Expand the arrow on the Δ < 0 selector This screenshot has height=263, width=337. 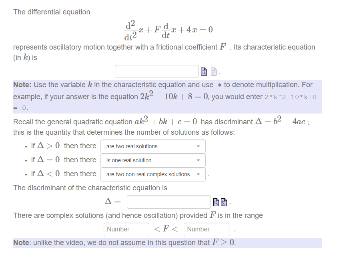coord(198,174)
